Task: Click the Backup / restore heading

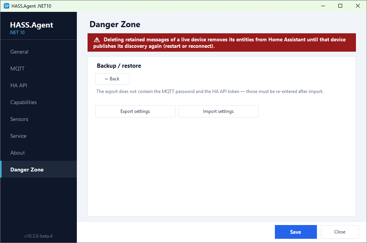Action: 119,66
